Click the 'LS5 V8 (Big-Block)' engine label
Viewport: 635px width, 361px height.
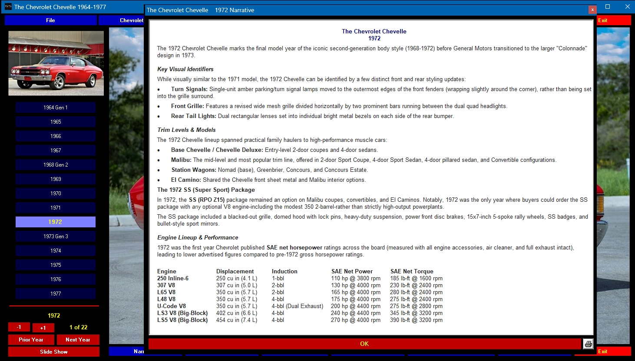pos(182,320)
